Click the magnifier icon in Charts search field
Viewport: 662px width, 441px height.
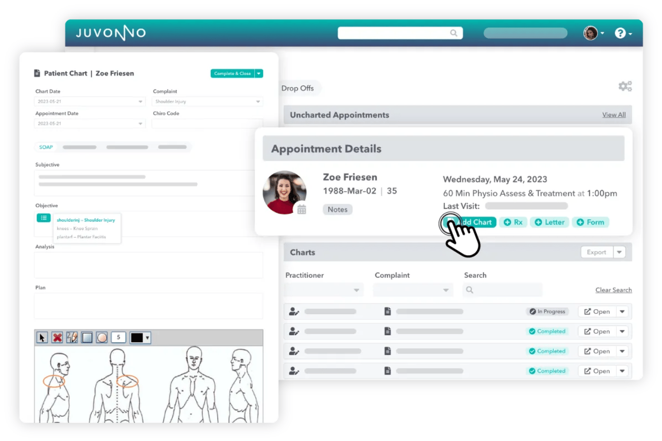(470, 290)
